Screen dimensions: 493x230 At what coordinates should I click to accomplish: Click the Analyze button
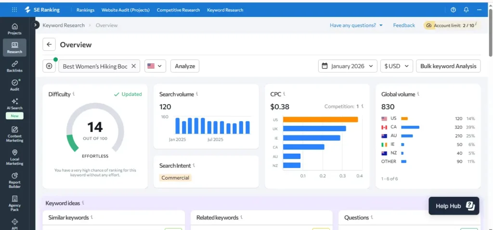pyautogui.click(x=185, y=66)
